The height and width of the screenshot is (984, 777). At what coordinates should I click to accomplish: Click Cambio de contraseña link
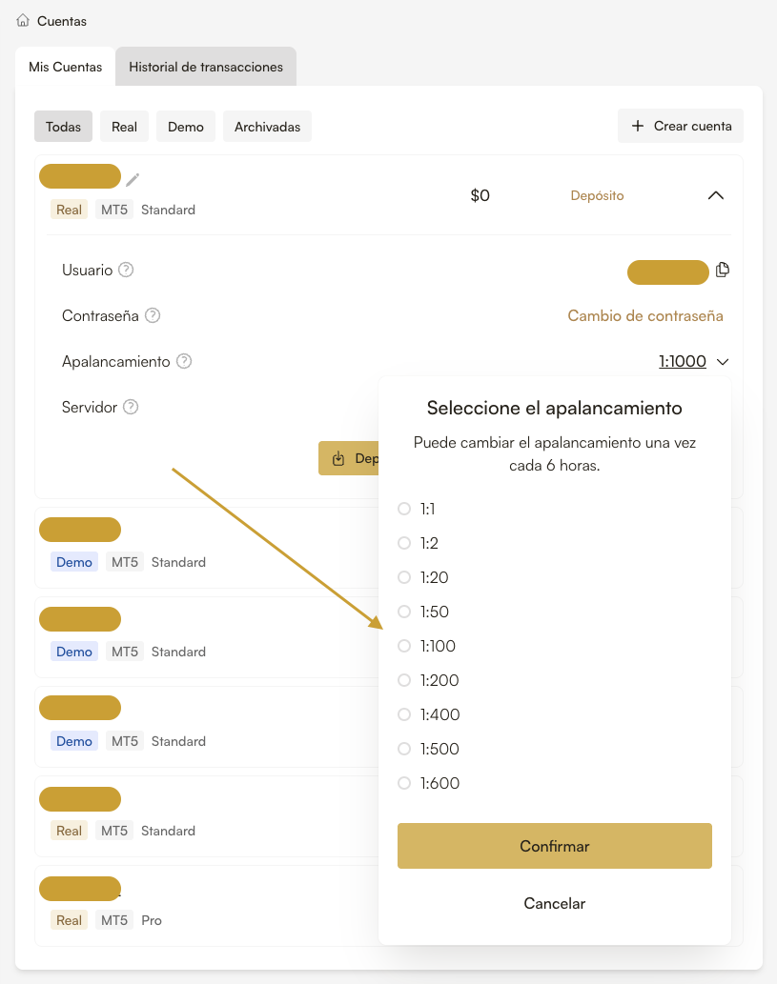pos(645,315)
